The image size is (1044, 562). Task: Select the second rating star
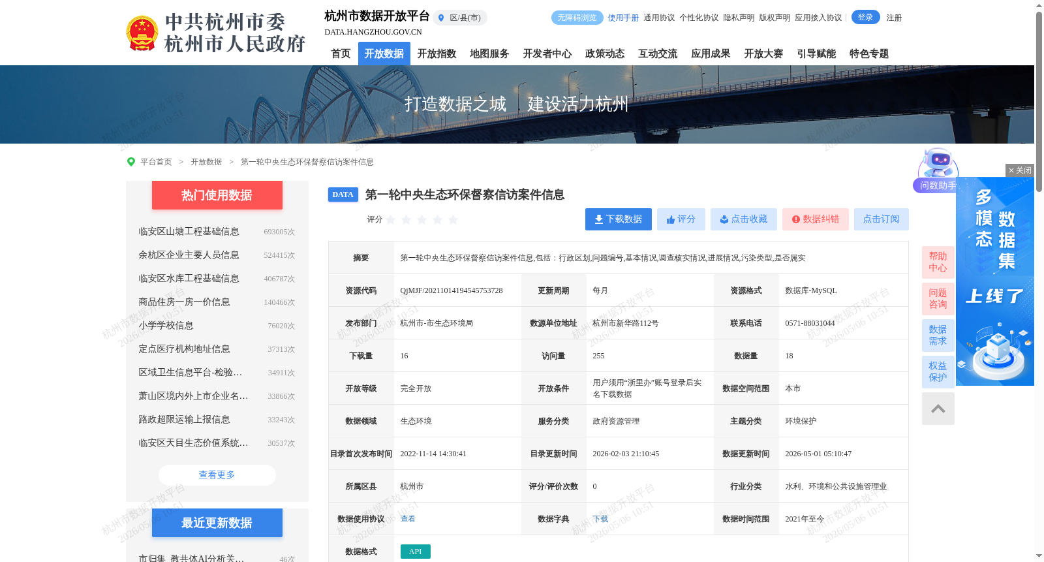pos(407,220)
